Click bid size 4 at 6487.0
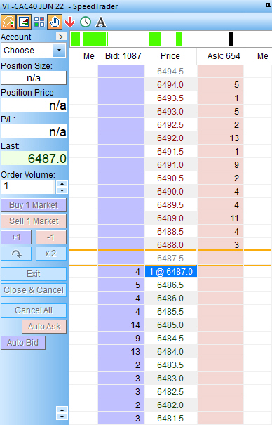This screenshot has height=425, width=272. [x=121, y=272]
